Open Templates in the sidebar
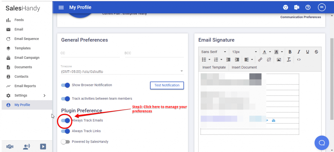 [26, 48]
